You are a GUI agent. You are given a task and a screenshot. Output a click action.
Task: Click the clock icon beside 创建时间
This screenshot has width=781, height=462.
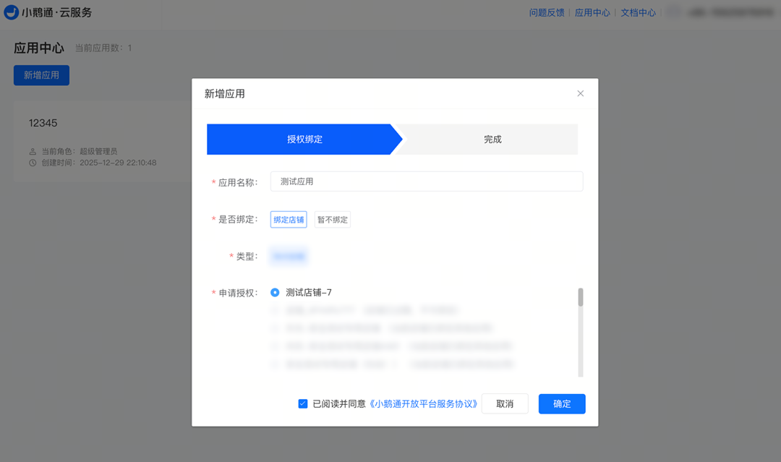click(x=33, y=163)
